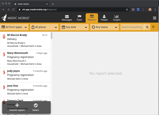Open Jane Doe pregnancy registration report
The image size is (159, 115).
pos(25,90)
